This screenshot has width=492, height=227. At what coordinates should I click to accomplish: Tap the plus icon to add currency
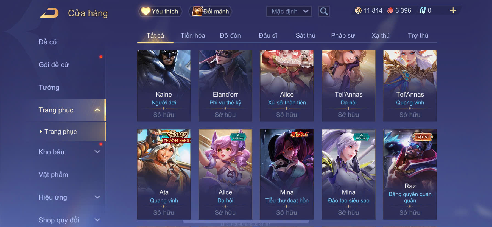tap(453, 10)
